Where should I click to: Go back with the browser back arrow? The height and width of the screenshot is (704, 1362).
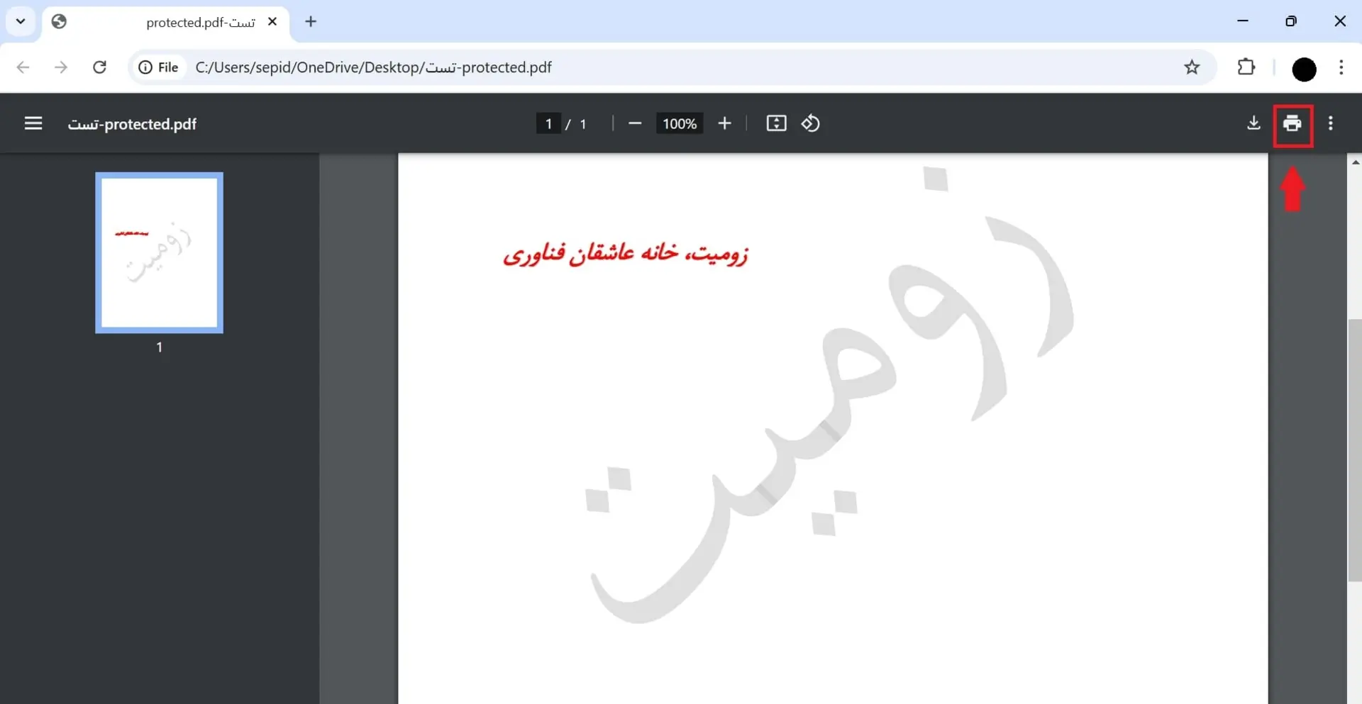point(23,67)
